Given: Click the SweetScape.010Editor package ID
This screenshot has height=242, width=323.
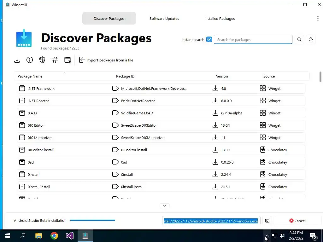Looking at the screenshot, I should [139, 125].
